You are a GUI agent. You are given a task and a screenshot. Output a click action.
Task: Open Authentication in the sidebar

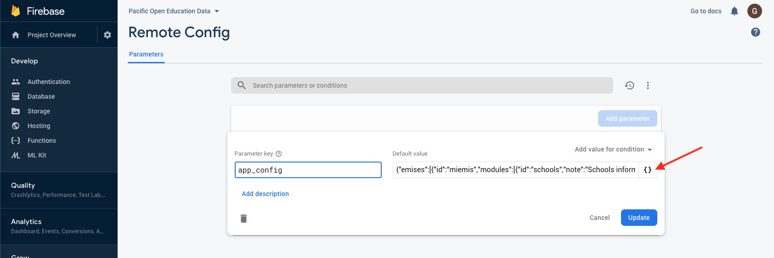(49, 82)
